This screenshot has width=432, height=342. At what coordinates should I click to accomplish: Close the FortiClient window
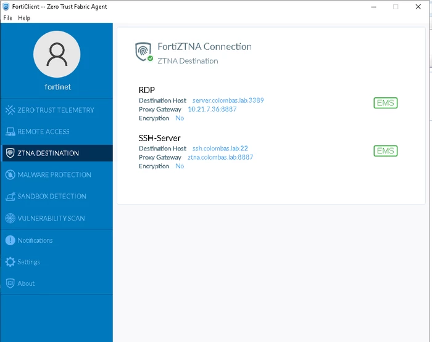pyautogui.click(x=418, y=7)
